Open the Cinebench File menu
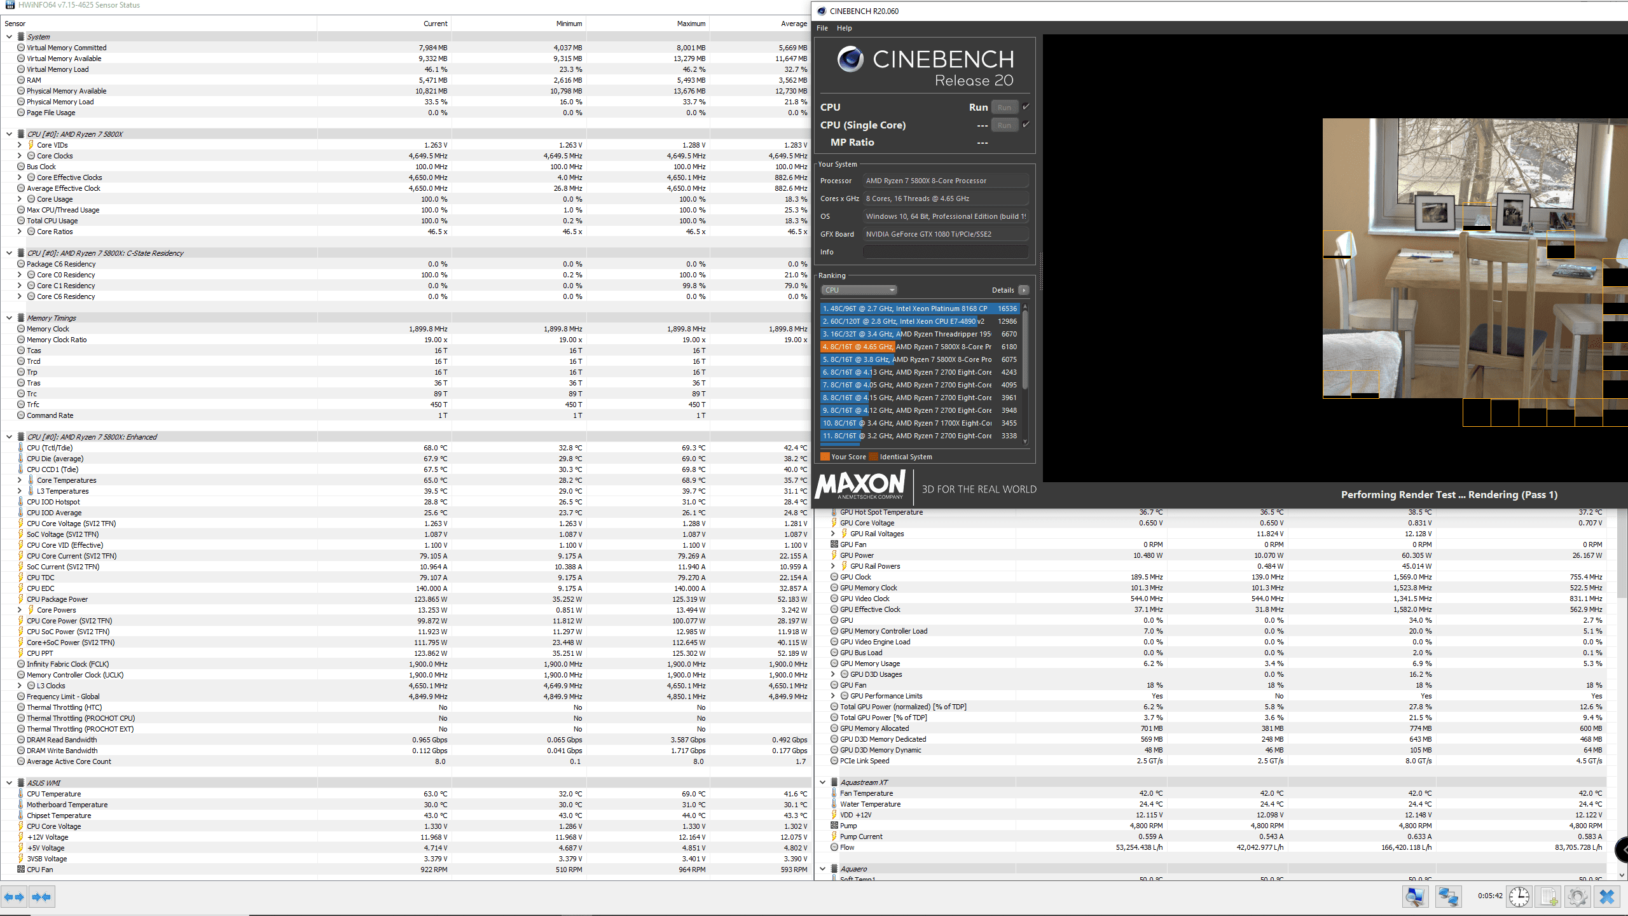The height and width of the screenshot is (916, 1628). tap(822, 28)
